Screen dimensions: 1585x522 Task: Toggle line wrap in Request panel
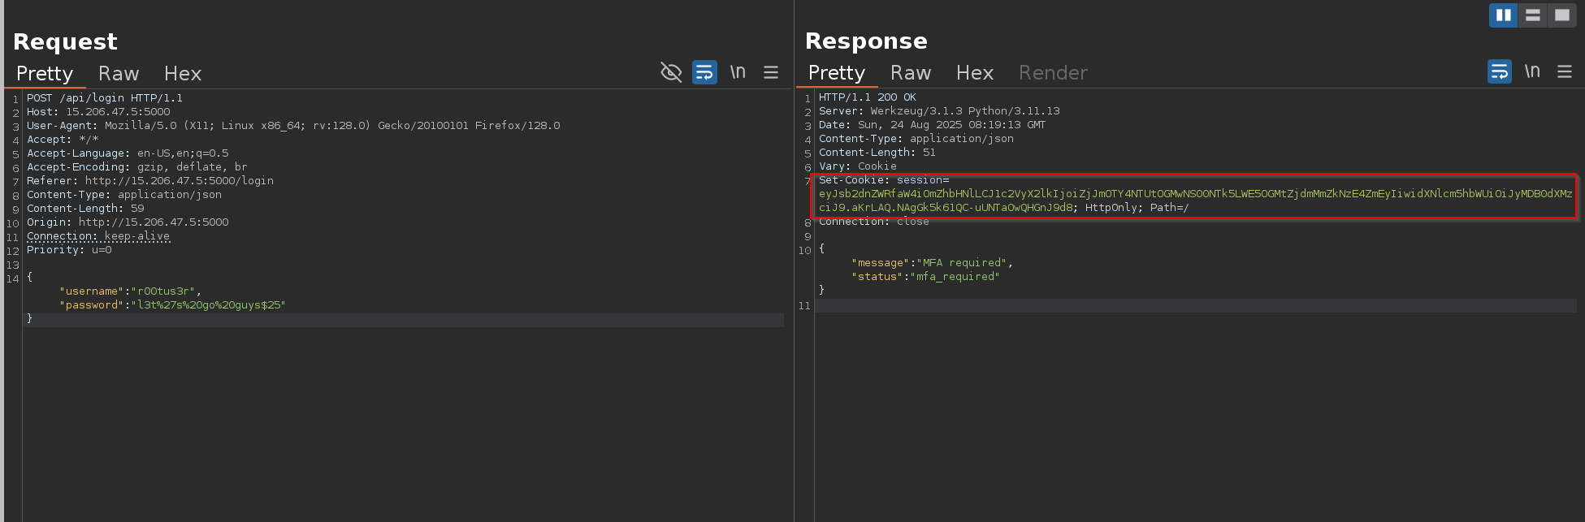point(704,72)
